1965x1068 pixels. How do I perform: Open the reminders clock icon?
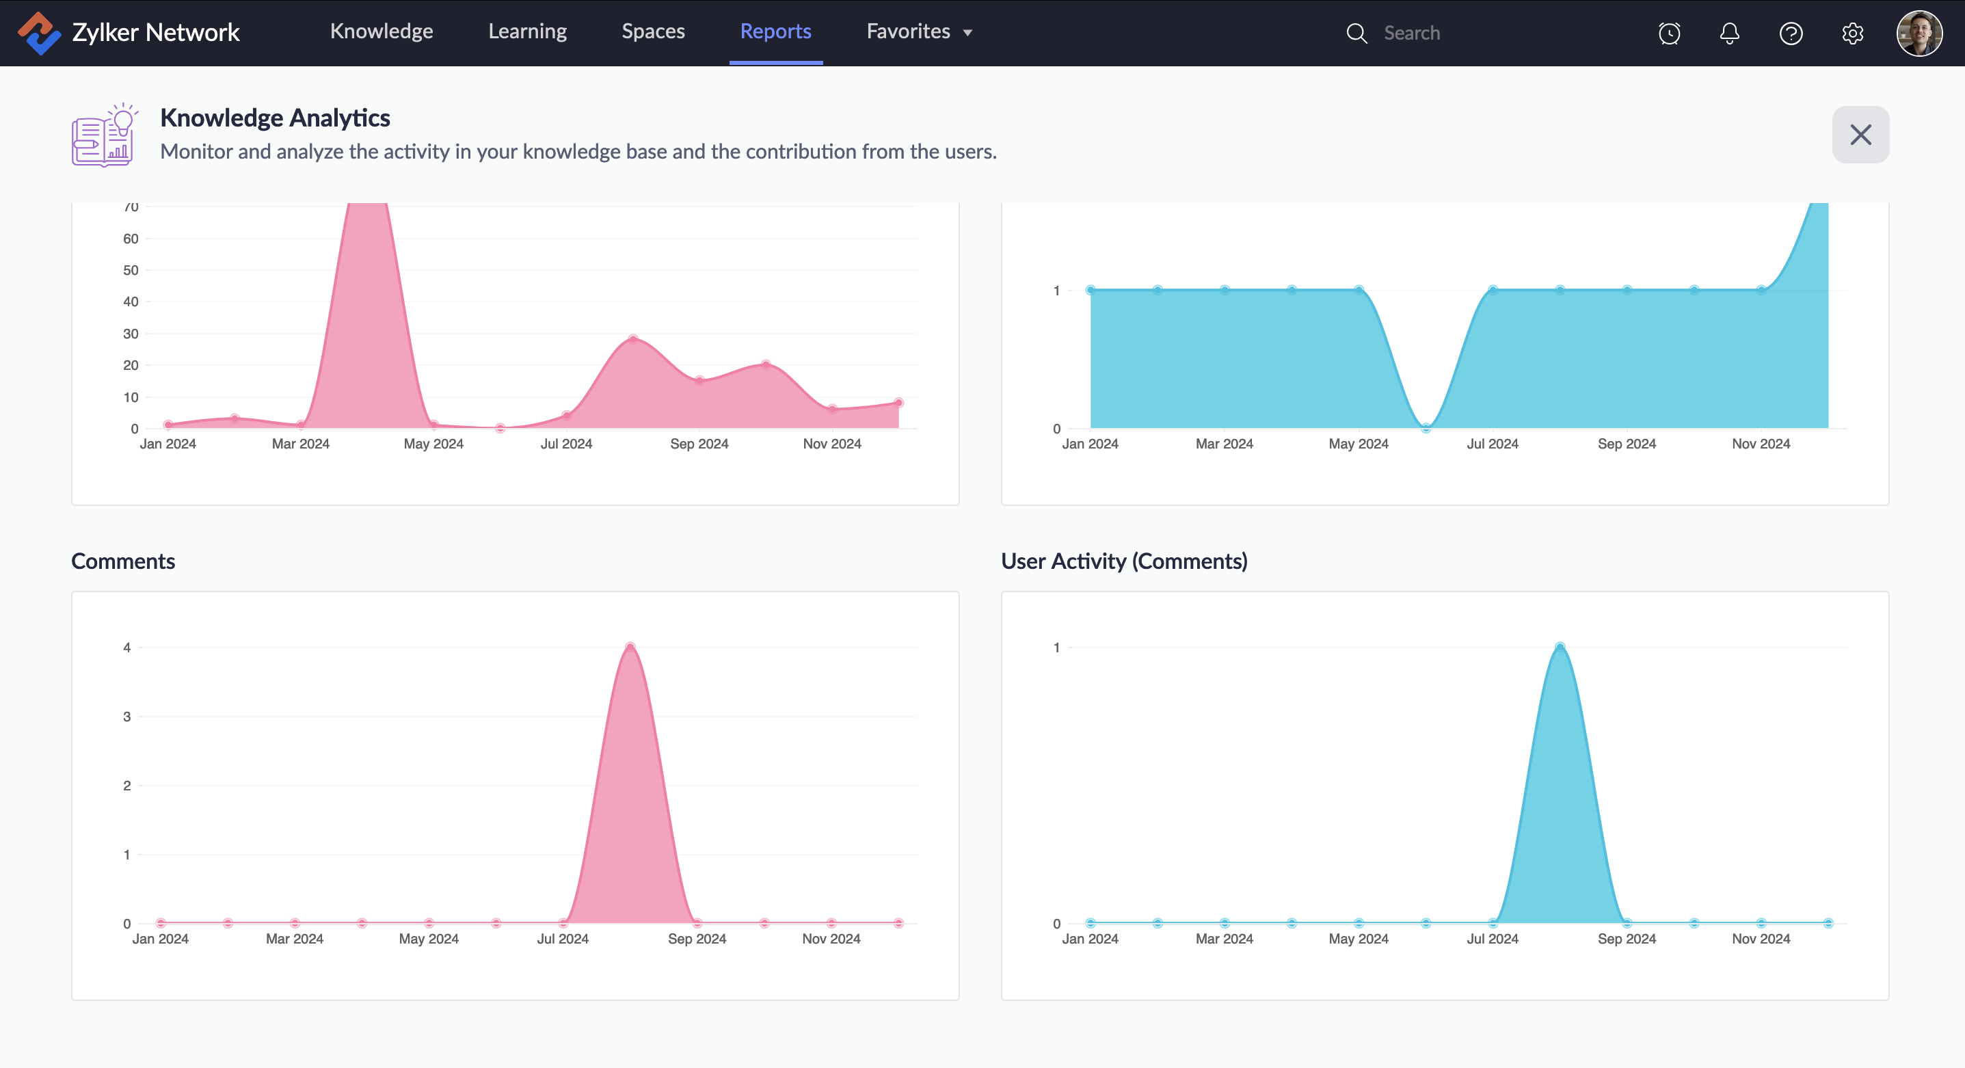coord(1669,33)
